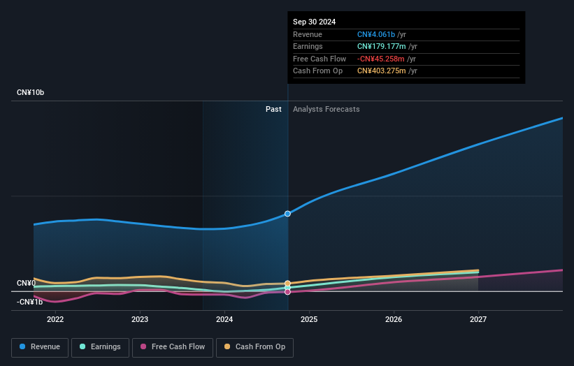Click the Analysts Forecasts label
Viewport: 574px width, 366px height.
[327, 109]
